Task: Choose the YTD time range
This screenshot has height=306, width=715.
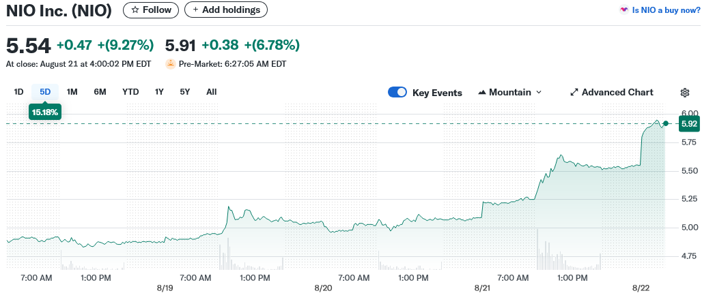Action: pos(130,92)
